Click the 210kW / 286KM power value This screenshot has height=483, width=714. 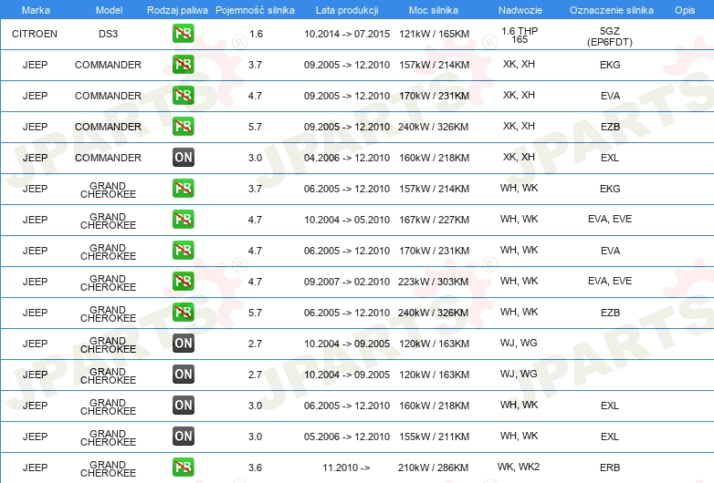coord(433,468)
